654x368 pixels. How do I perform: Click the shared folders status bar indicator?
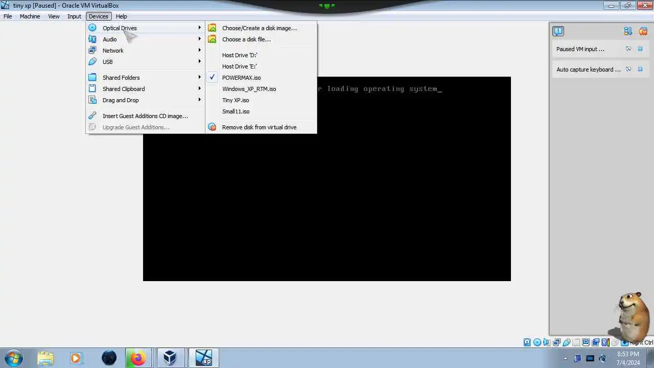576,342
